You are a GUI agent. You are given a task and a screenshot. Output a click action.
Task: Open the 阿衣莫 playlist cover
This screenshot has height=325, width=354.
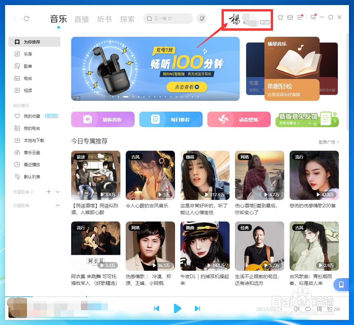pyautogui.click(x=96, y=246)
